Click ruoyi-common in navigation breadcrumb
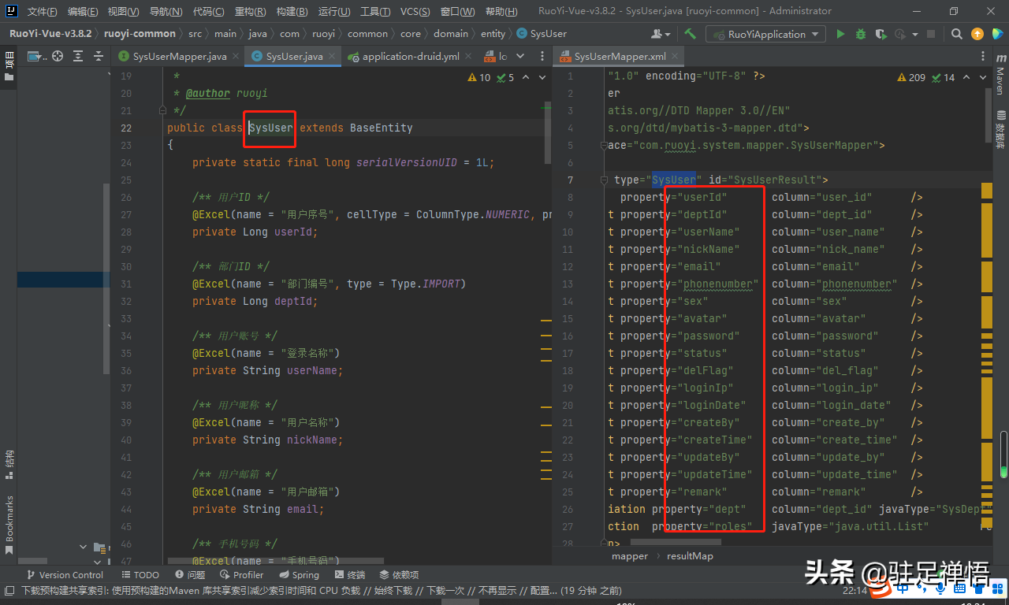Screen dimensions: 1009x605 pos(140,34)
